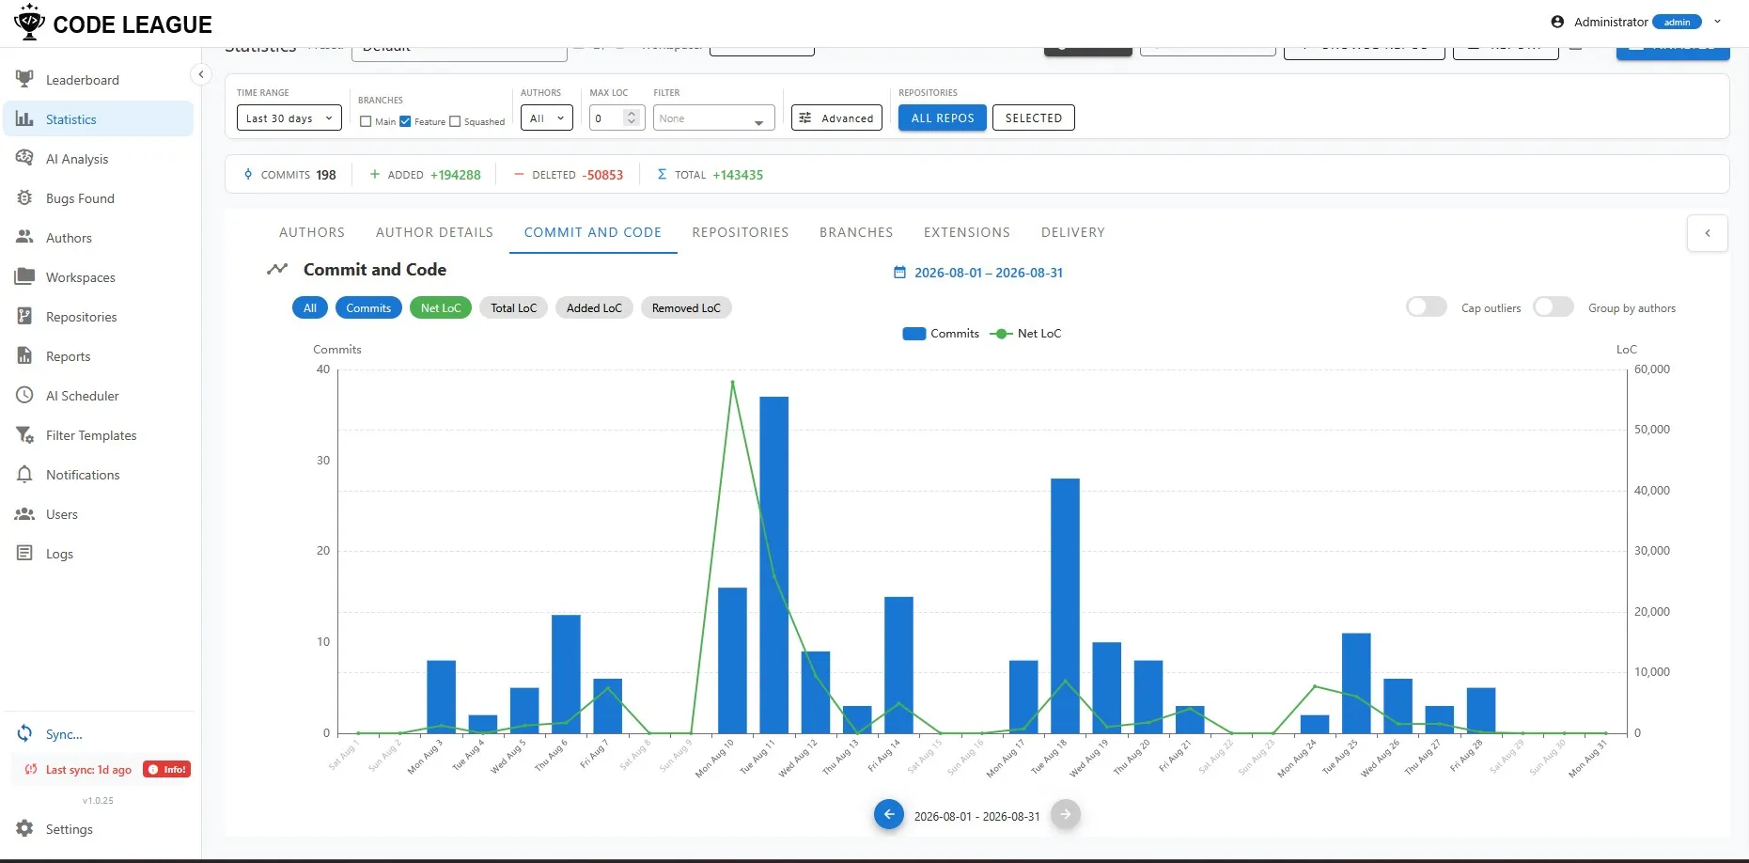Switch to the Authors tab
Screen dimensions: 1749x863
(312, 232)
